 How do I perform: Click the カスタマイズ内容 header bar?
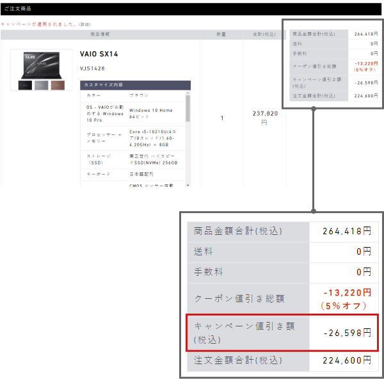point(136,85)
